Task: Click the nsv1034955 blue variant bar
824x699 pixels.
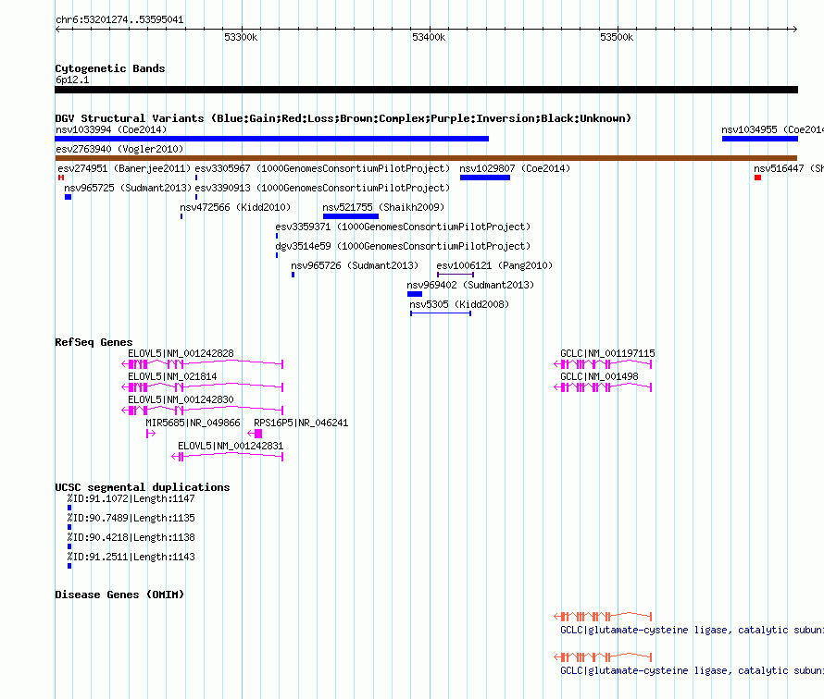Action: pos(760,139)
